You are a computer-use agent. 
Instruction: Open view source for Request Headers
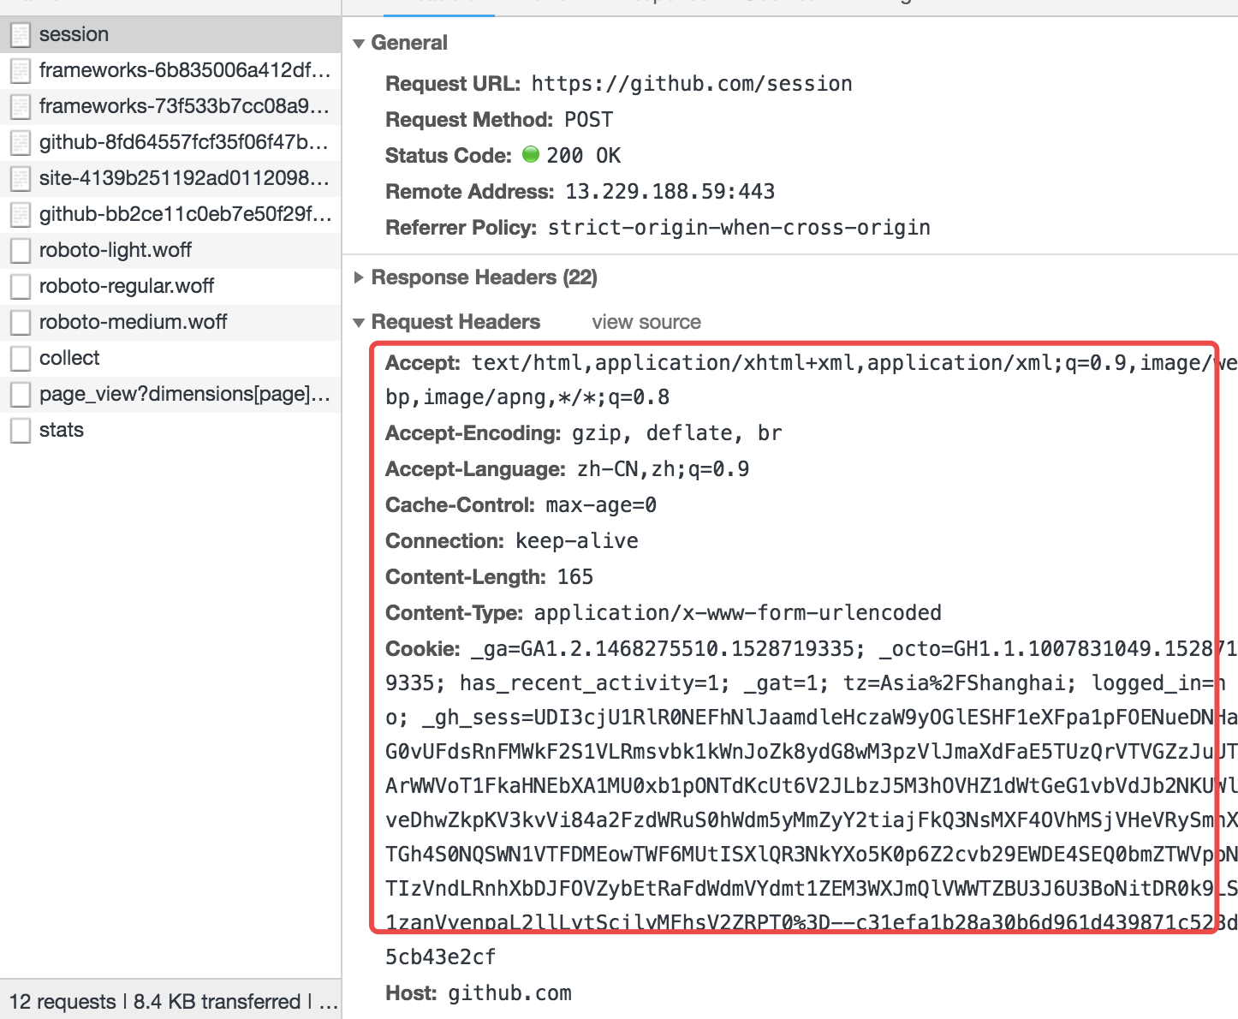[x=646, y=322]
